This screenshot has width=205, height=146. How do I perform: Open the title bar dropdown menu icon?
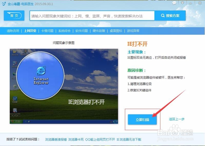click(x=182, y=3)
